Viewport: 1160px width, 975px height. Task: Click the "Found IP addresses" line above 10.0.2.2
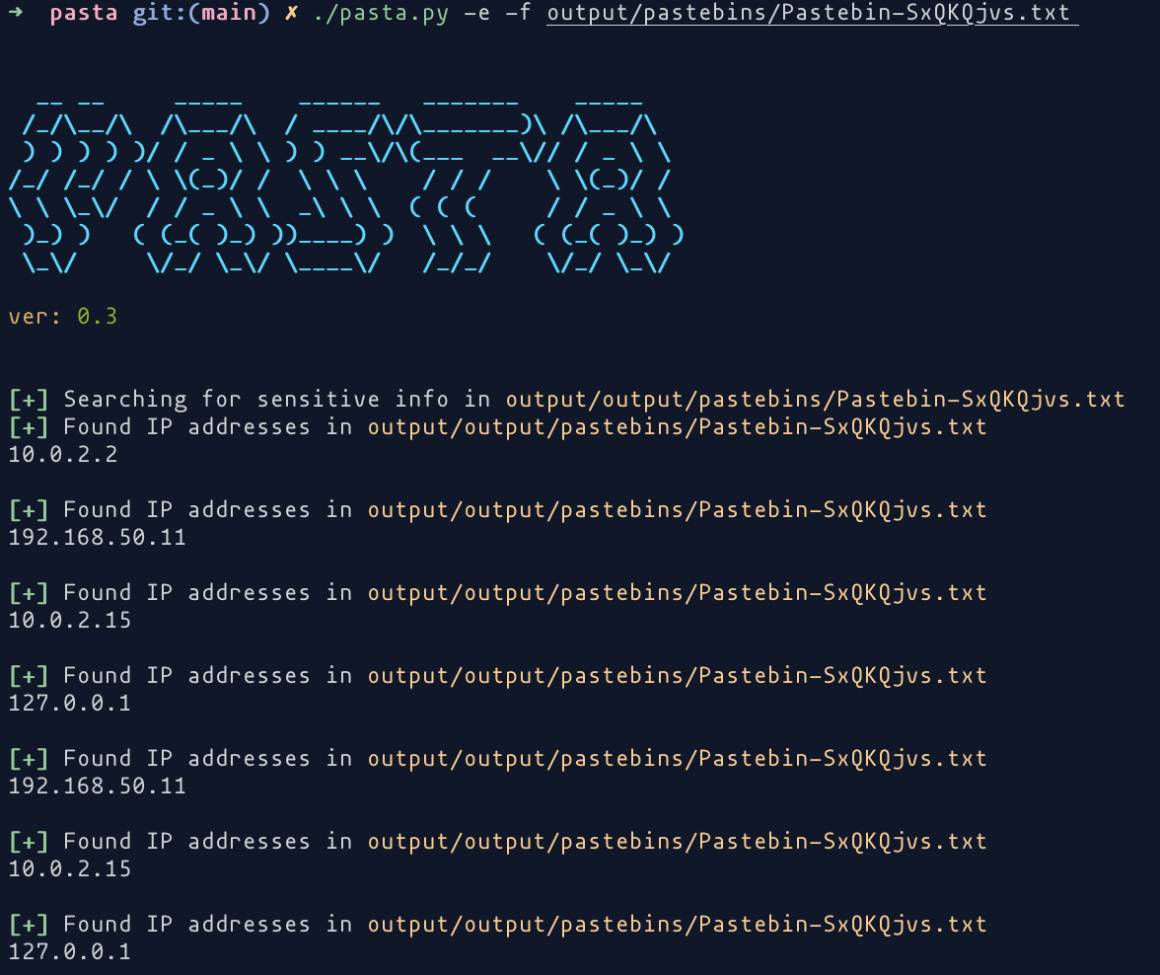[498, 427]
